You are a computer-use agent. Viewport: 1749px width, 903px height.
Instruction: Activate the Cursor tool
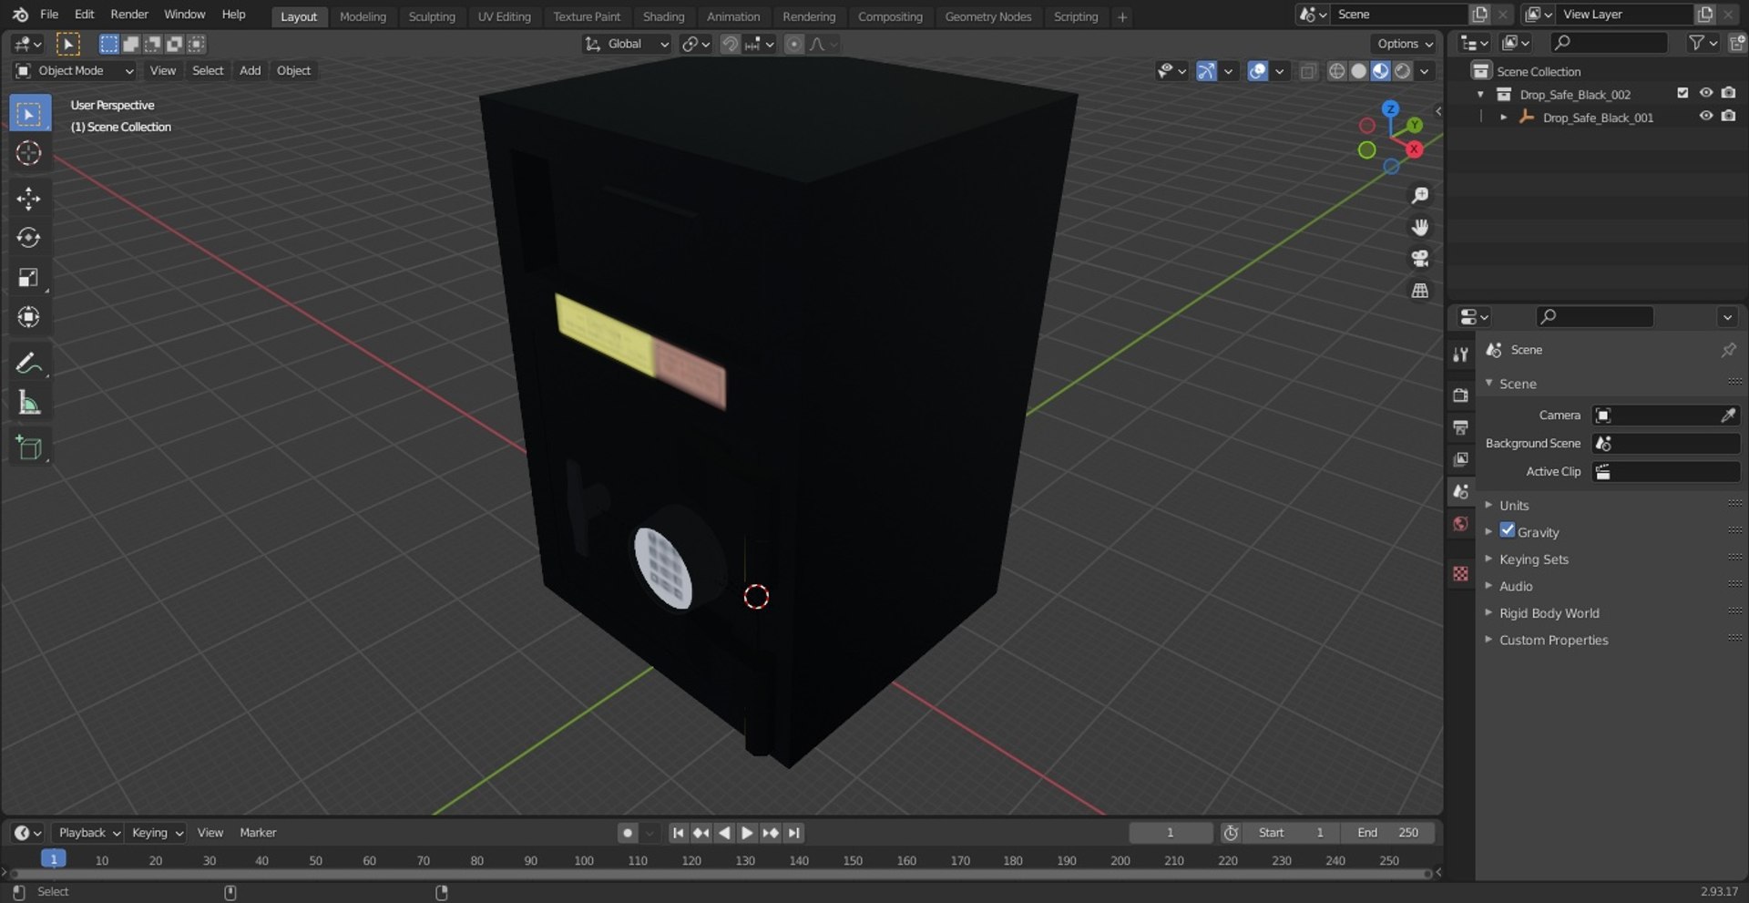29,153
